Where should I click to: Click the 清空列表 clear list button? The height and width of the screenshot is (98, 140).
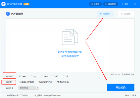tap(126, 14)
